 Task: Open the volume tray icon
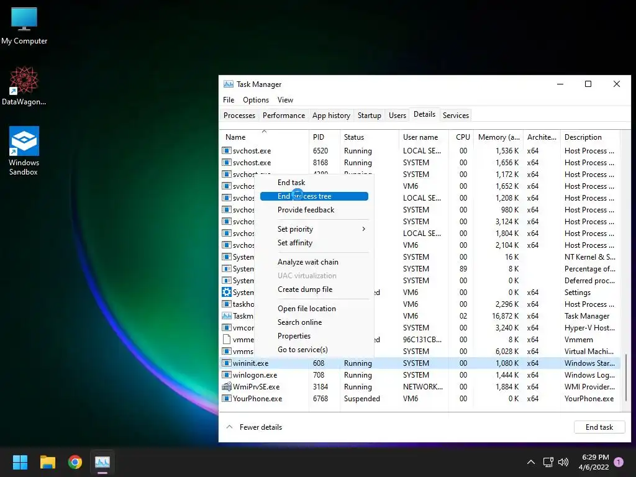pos(563,462)
